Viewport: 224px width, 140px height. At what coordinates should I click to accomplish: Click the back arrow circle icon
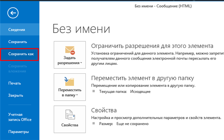point(13,13)
